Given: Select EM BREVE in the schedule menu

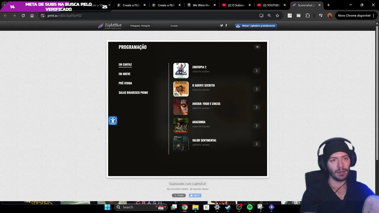Looking at the screenshot, I should [124, 74].
